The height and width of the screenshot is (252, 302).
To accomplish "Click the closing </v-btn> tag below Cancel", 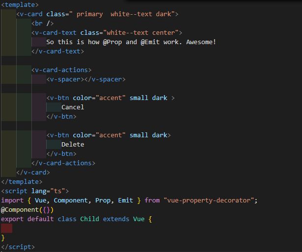I will tap(61, 117).
